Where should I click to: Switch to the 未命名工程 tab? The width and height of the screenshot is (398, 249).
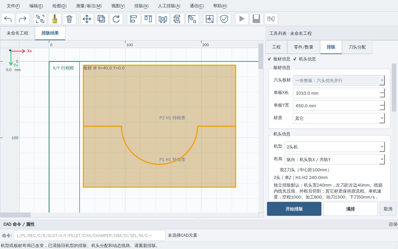pos(18,33)
